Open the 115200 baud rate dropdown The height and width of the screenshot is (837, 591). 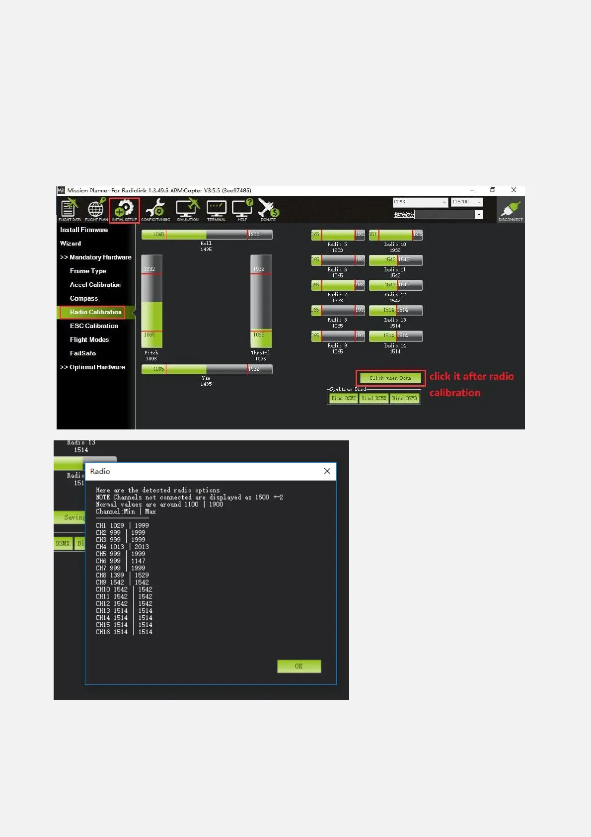(466, 202)
